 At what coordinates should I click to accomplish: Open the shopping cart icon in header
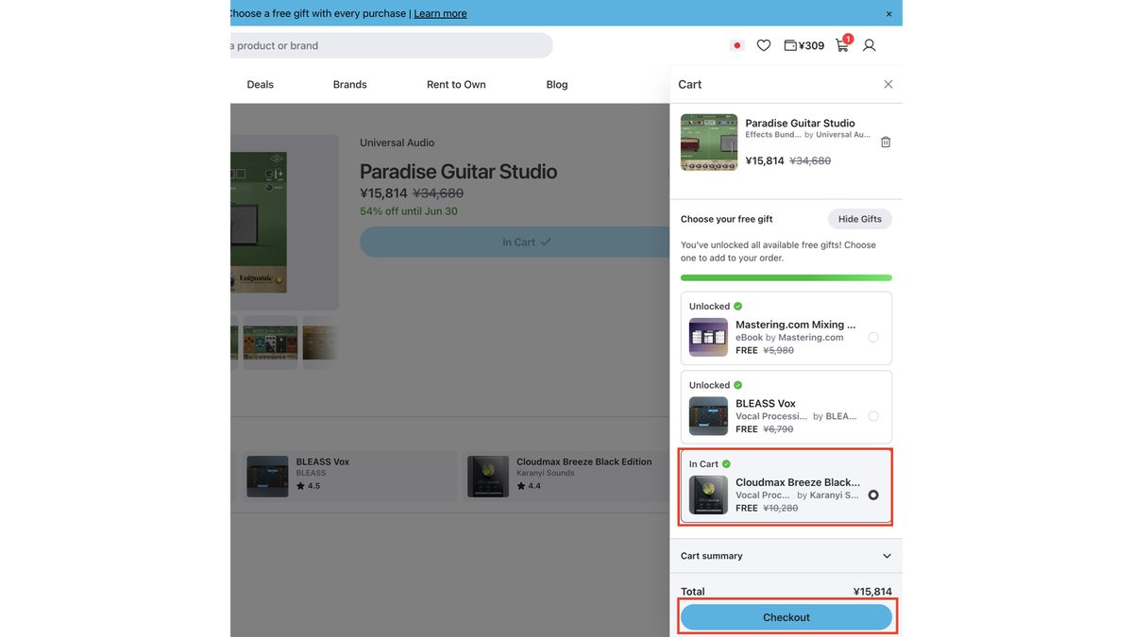[x=843, y=44]
